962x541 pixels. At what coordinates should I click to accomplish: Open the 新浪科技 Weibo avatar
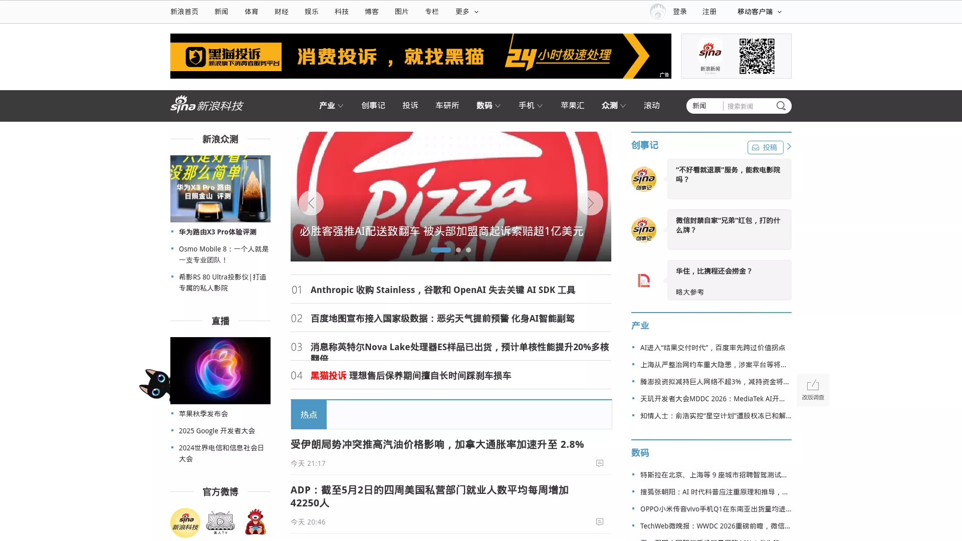pyautogui.click(x=185, y=522)
